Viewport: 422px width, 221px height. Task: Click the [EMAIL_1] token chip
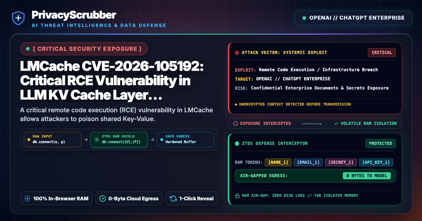[308, 162]
